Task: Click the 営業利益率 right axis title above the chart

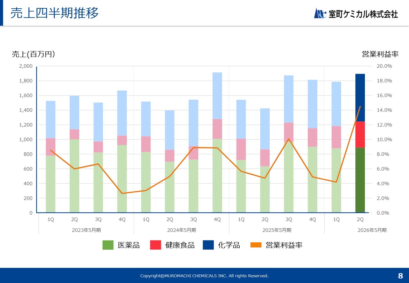Action: 380,54
